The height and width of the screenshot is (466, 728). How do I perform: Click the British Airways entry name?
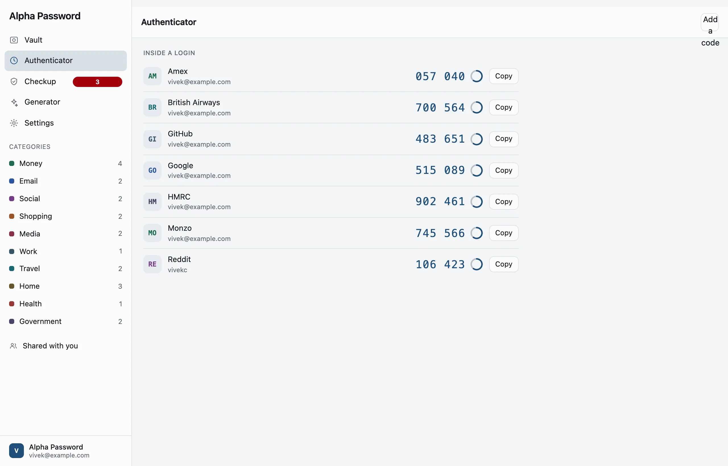[194, 103]
